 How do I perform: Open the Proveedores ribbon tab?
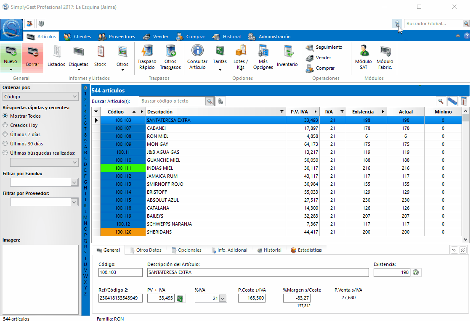(117, 37)
